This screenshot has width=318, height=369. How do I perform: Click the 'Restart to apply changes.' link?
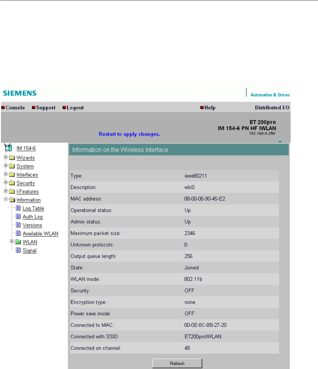(x=129, y=134)
